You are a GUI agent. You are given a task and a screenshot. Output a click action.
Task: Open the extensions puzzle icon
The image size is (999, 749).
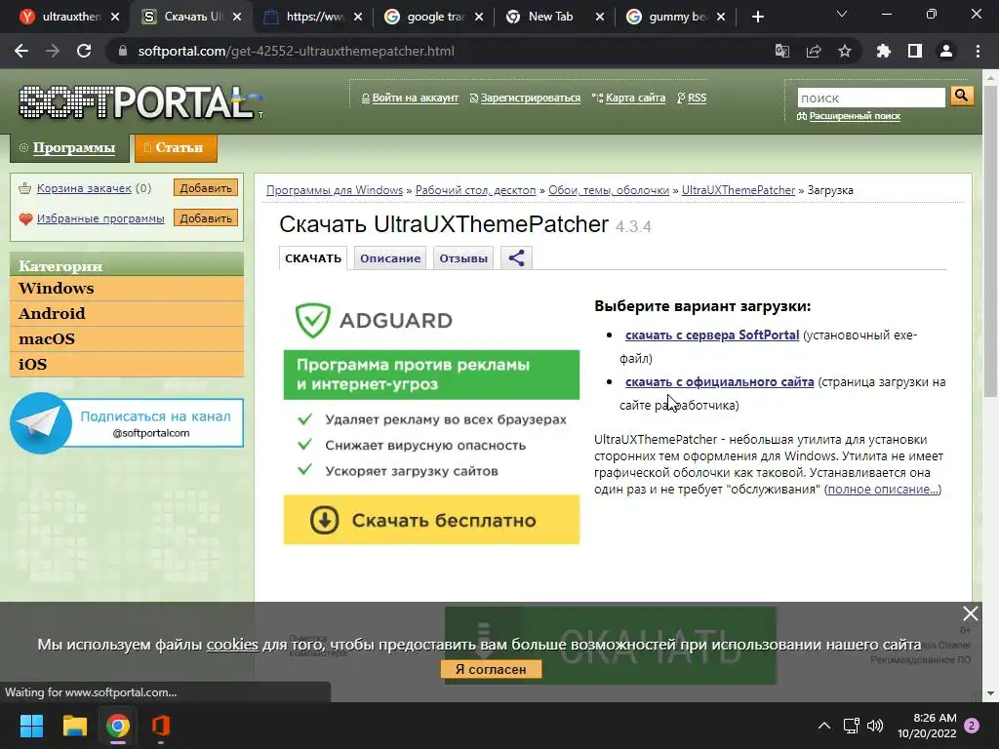click(883, 51)
